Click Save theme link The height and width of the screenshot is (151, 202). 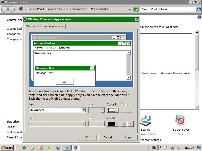pos(149,73)
